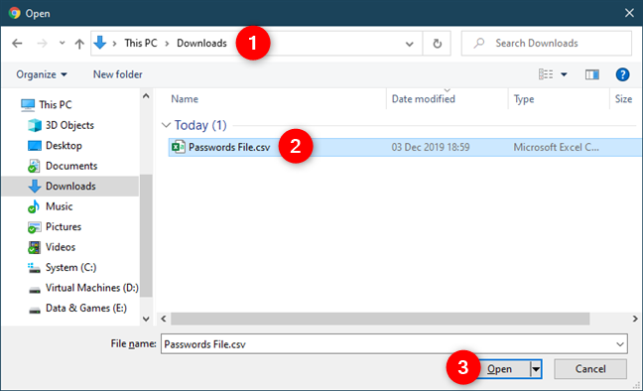
Task: Close the Open dialog
Action: (x=629, y=13)
